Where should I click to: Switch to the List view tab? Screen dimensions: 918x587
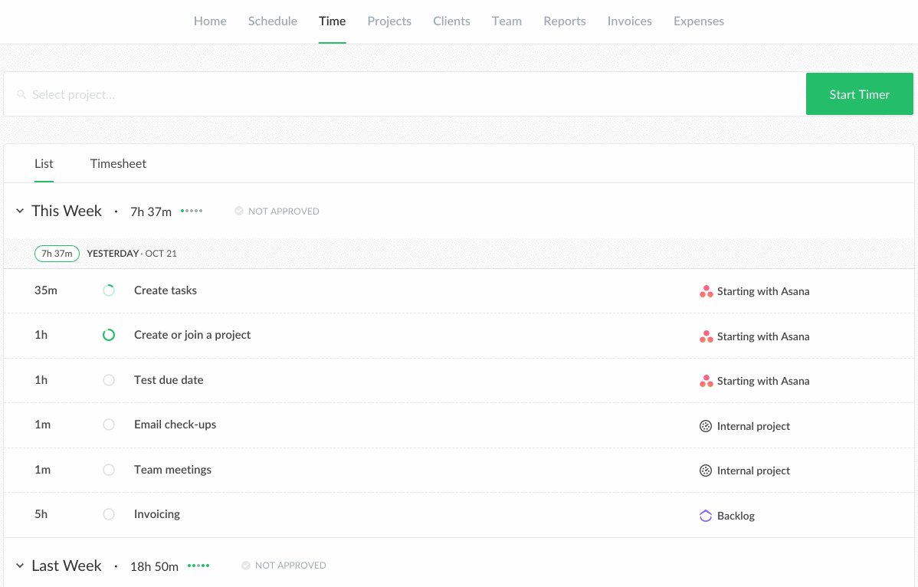coord(44,163)
